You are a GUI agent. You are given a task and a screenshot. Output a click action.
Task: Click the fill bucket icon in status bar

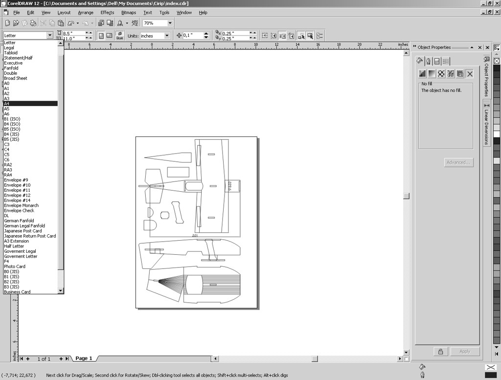coord(422,367)
